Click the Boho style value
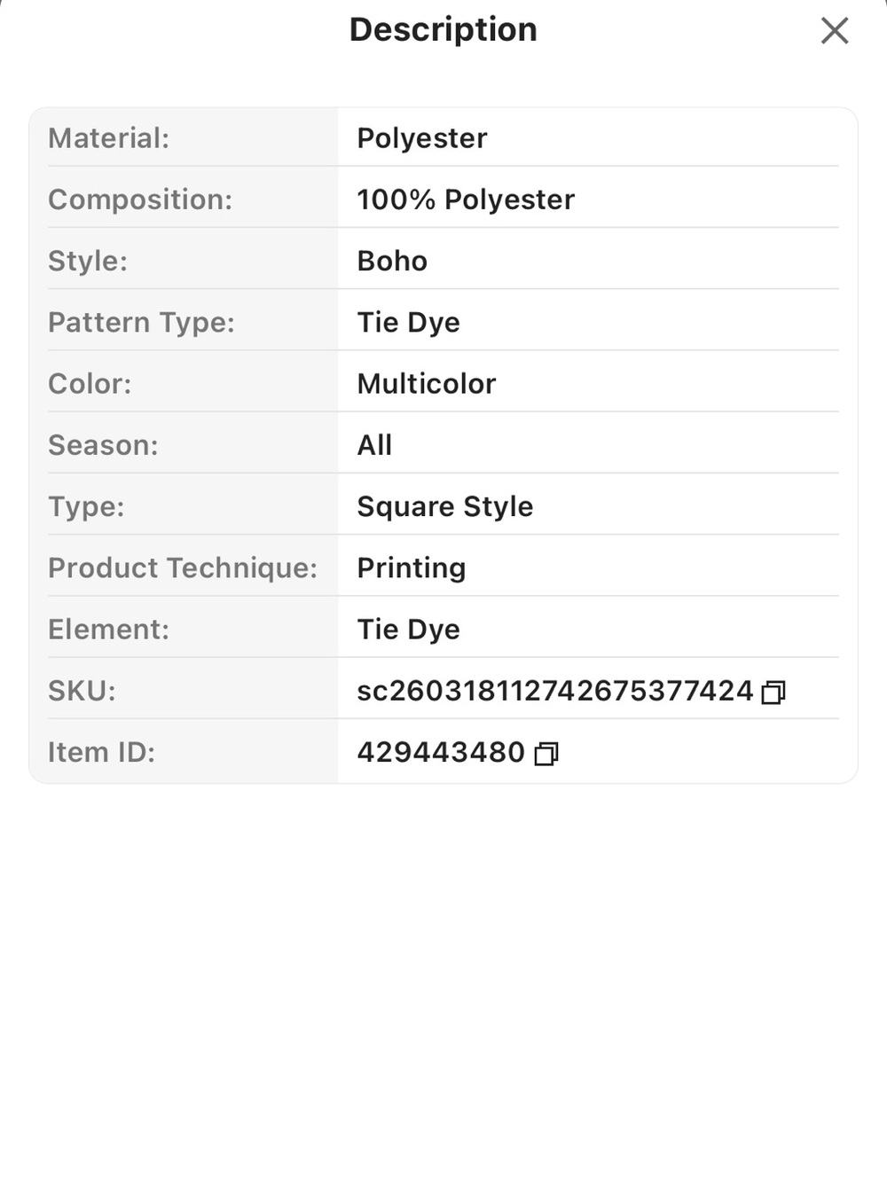Viewport: 887px width, 1182px height. tap(392, 261)
